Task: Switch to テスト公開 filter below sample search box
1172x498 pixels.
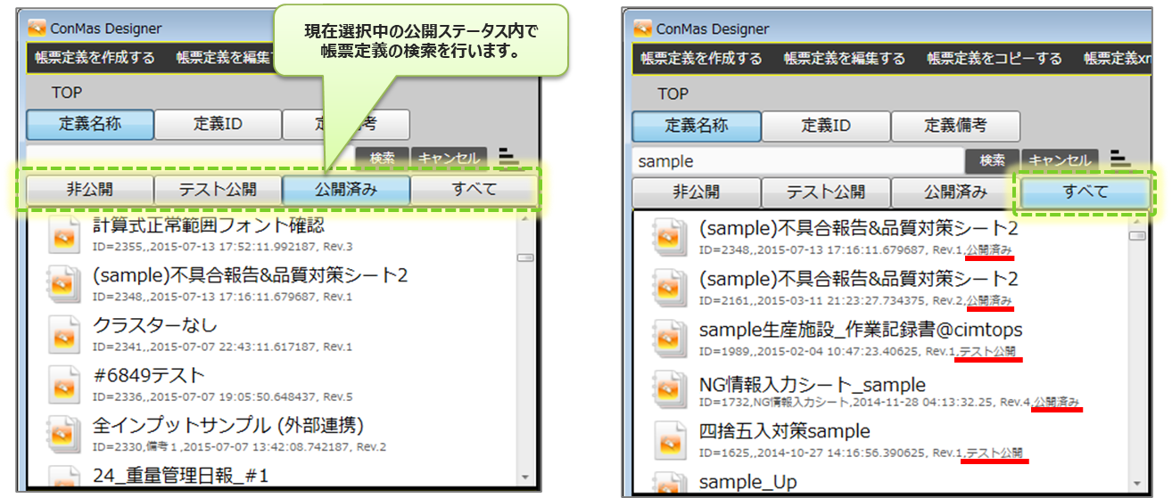Action: 825,192
